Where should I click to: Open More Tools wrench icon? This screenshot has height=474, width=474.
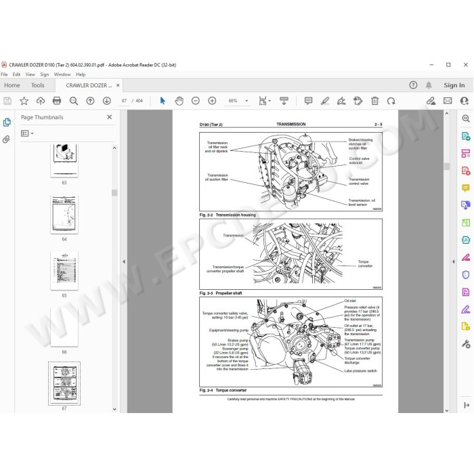tap(466, 344)
